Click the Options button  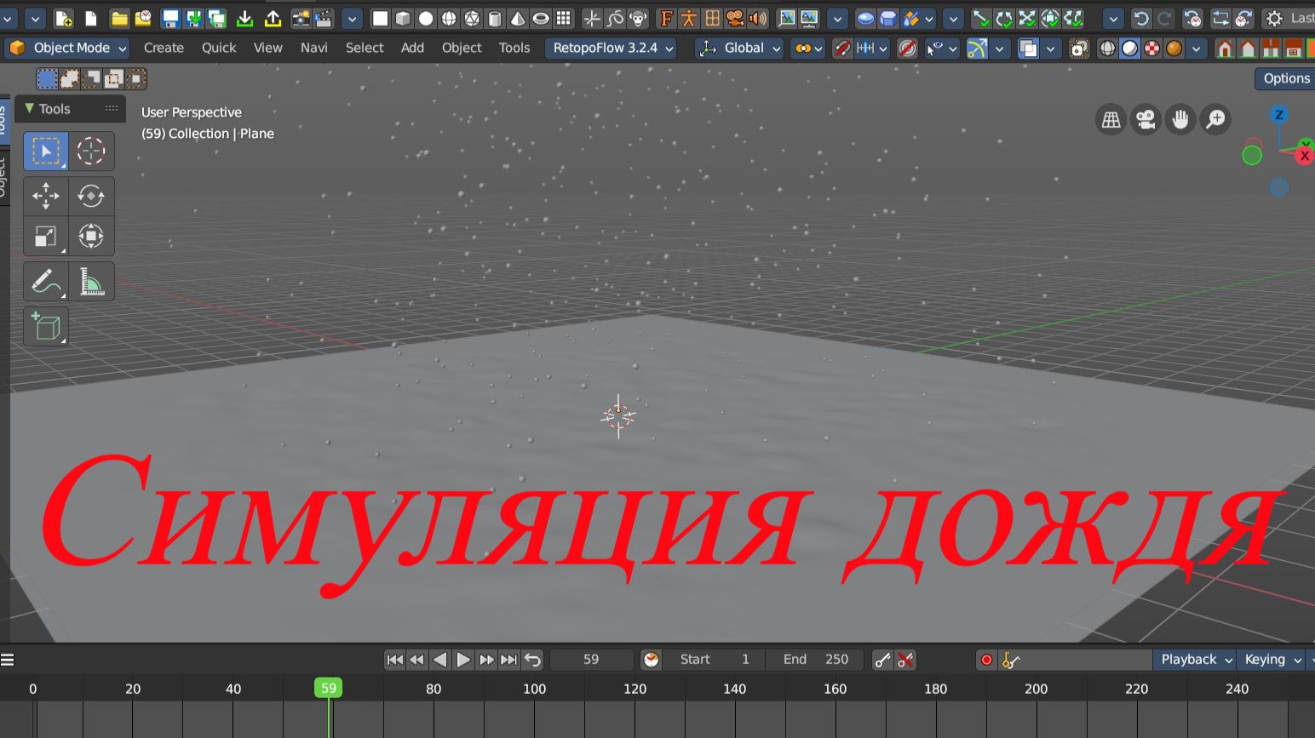1285,78
